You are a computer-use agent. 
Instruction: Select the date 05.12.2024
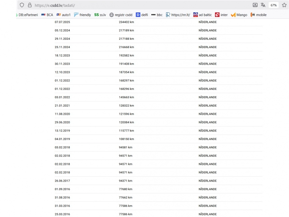pos(62,30)
